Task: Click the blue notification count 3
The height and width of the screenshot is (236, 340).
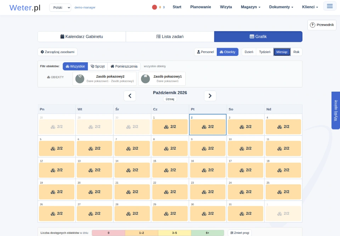Action: click(x=164, y=7)
